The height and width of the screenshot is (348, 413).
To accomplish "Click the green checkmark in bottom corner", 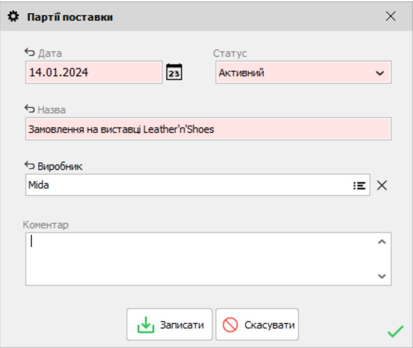I will [395, 332].
